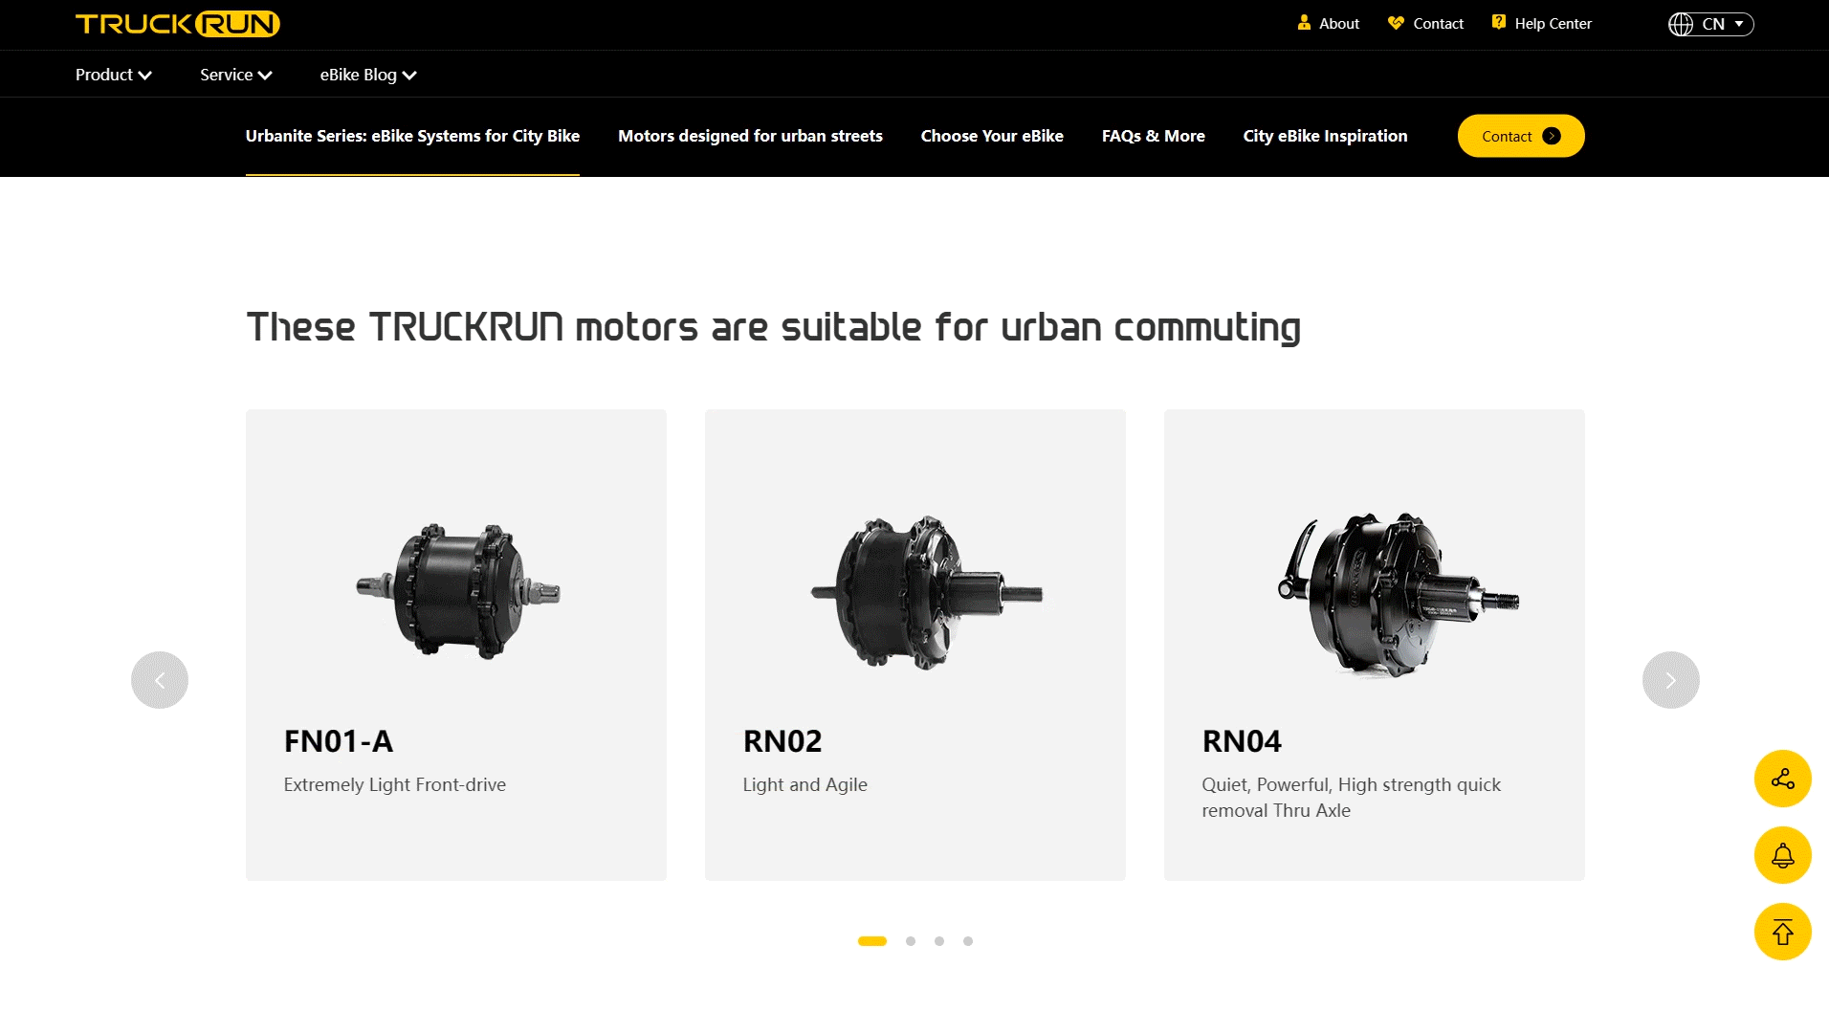
Task: Click the FN01-A product title
Action: pos(339,741)
